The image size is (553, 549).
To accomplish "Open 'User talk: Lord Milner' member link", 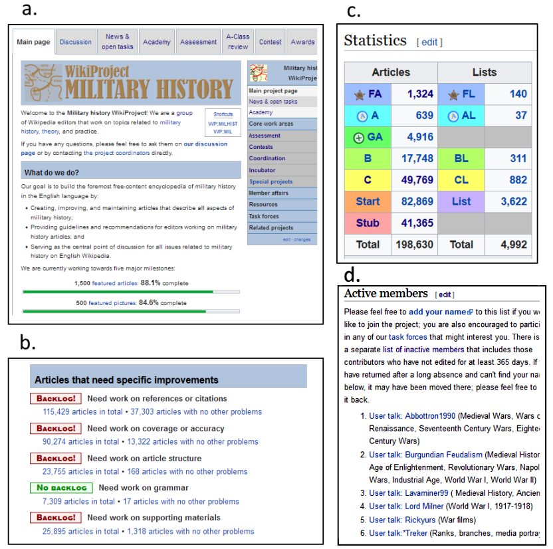I will click(406, 506).
